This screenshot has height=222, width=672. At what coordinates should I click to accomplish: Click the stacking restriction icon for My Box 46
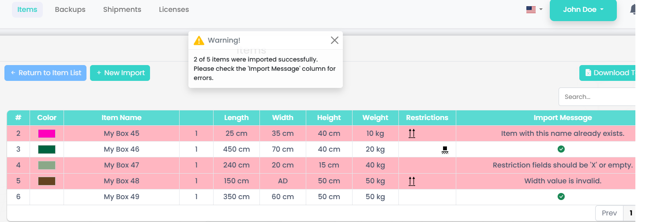(445, 150)
